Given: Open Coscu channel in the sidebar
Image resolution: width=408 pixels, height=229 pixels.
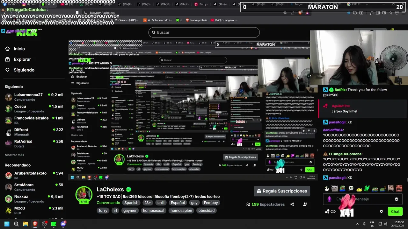Looking at the screenshot, I should point(34,109).
